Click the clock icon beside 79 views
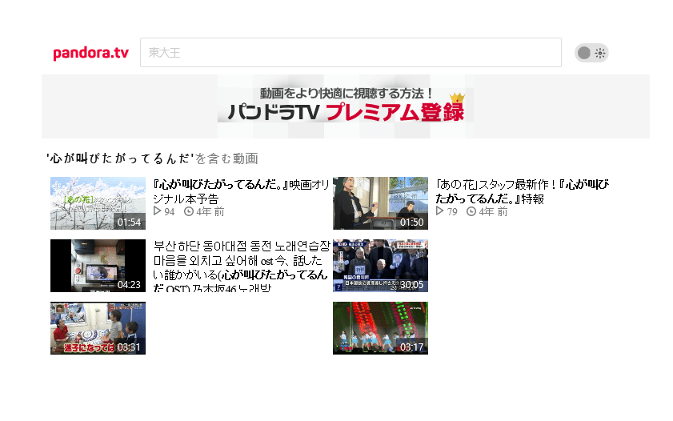The height and width of the screenshot is (421, 673). coord(471,211)
